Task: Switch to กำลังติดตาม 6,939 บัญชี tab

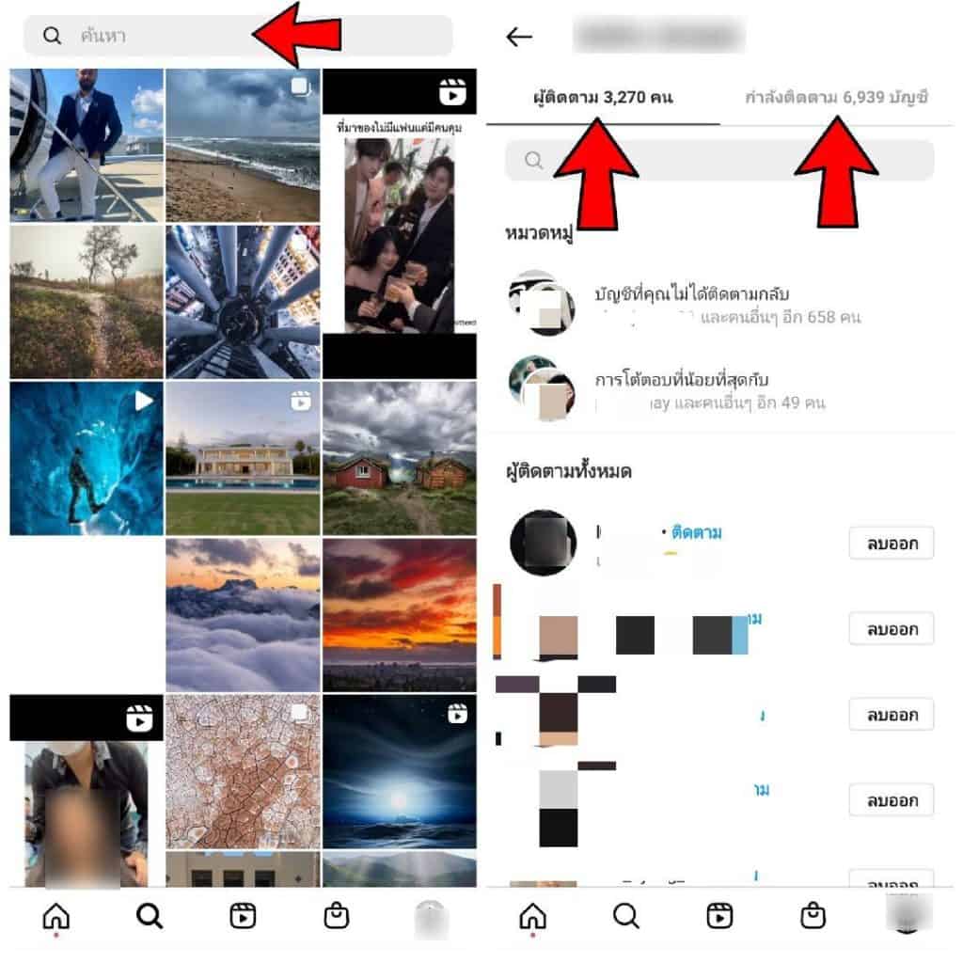Action: click(836, 98)
